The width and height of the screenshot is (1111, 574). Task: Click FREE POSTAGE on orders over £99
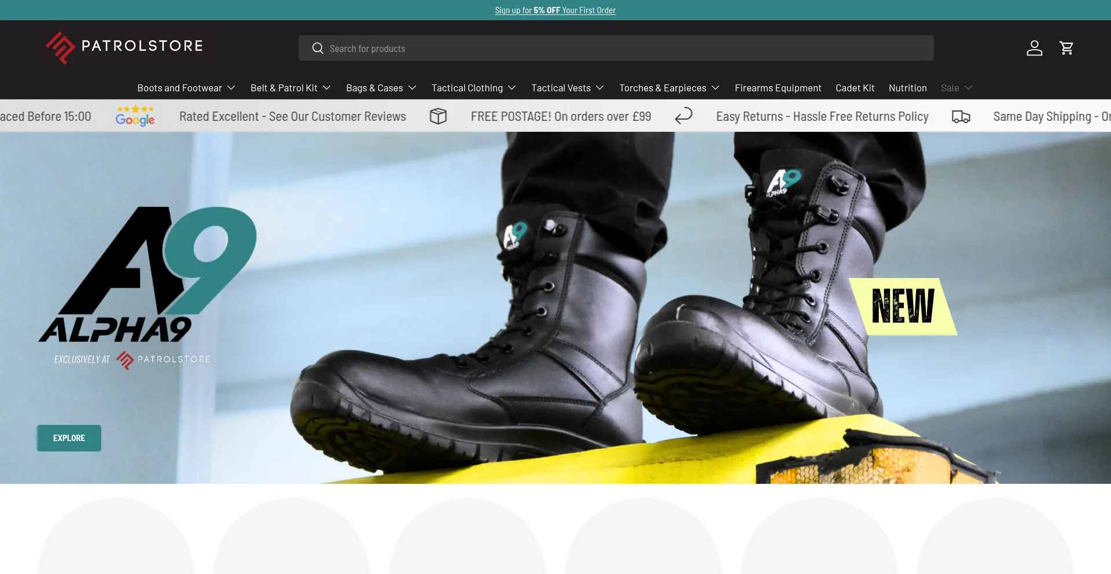(x=561, y=116)
